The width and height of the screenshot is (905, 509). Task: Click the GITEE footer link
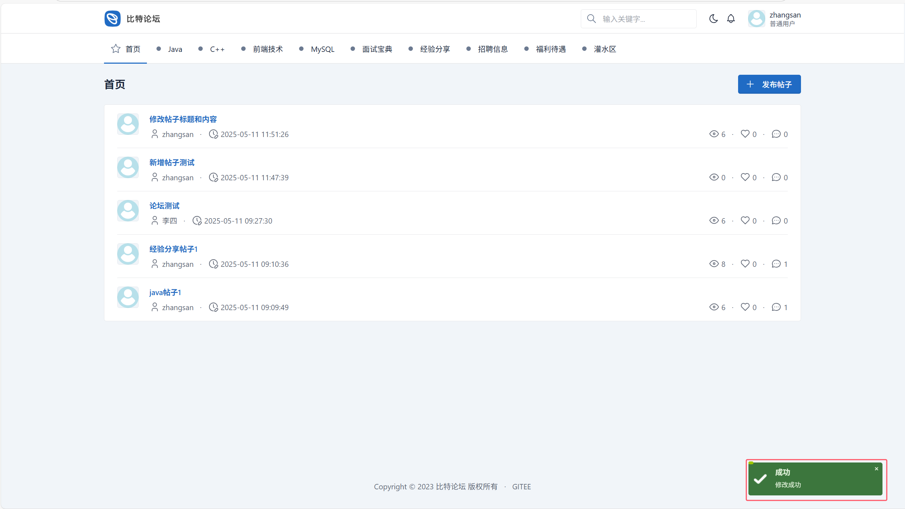pyautogui.click(x=521, y=486)
